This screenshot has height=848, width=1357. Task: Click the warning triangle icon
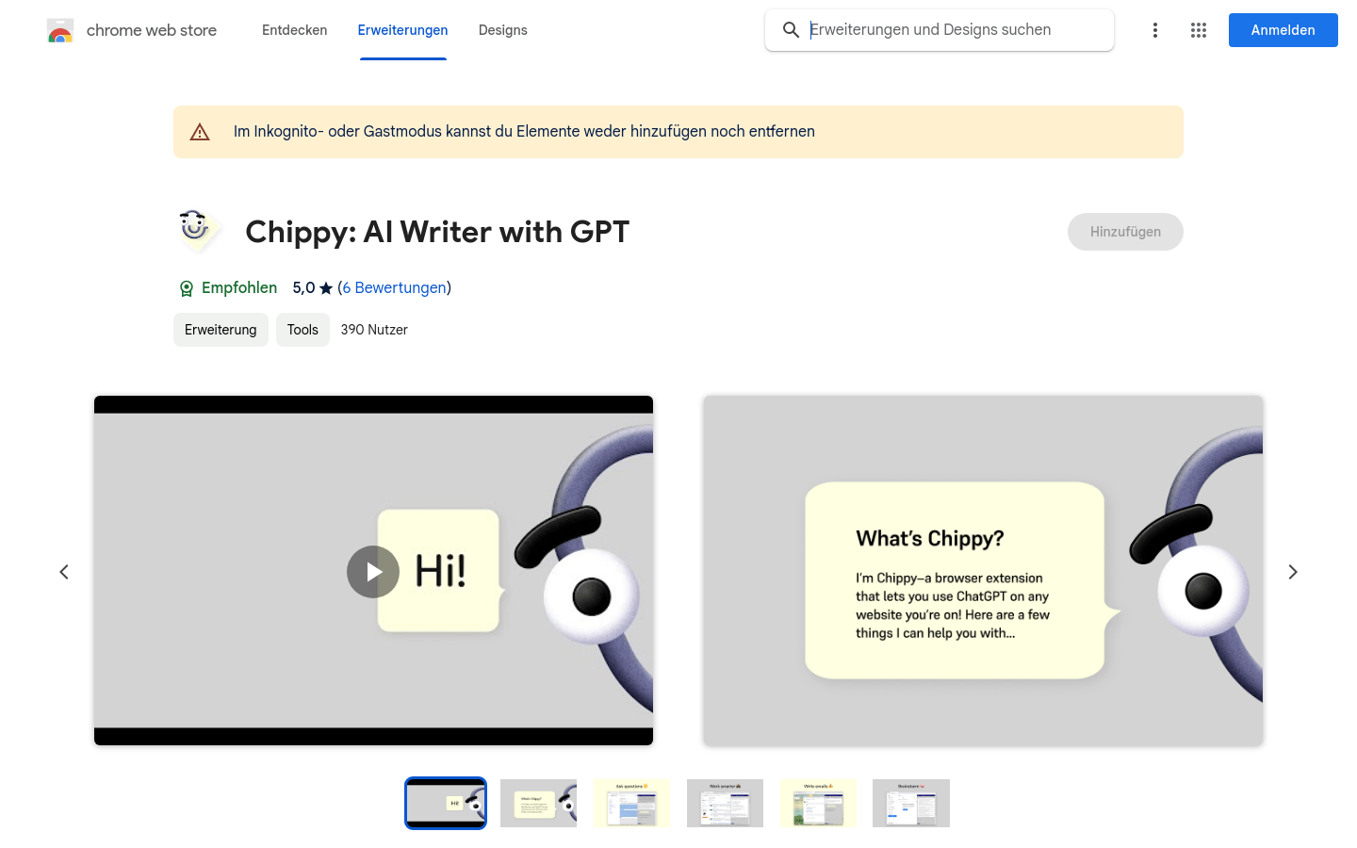pyautogui.click(x=200, y=132)
